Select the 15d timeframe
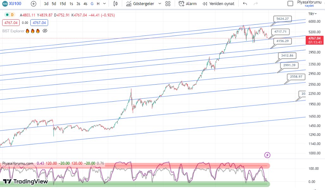325x190 pixels. tap(63, 4)
